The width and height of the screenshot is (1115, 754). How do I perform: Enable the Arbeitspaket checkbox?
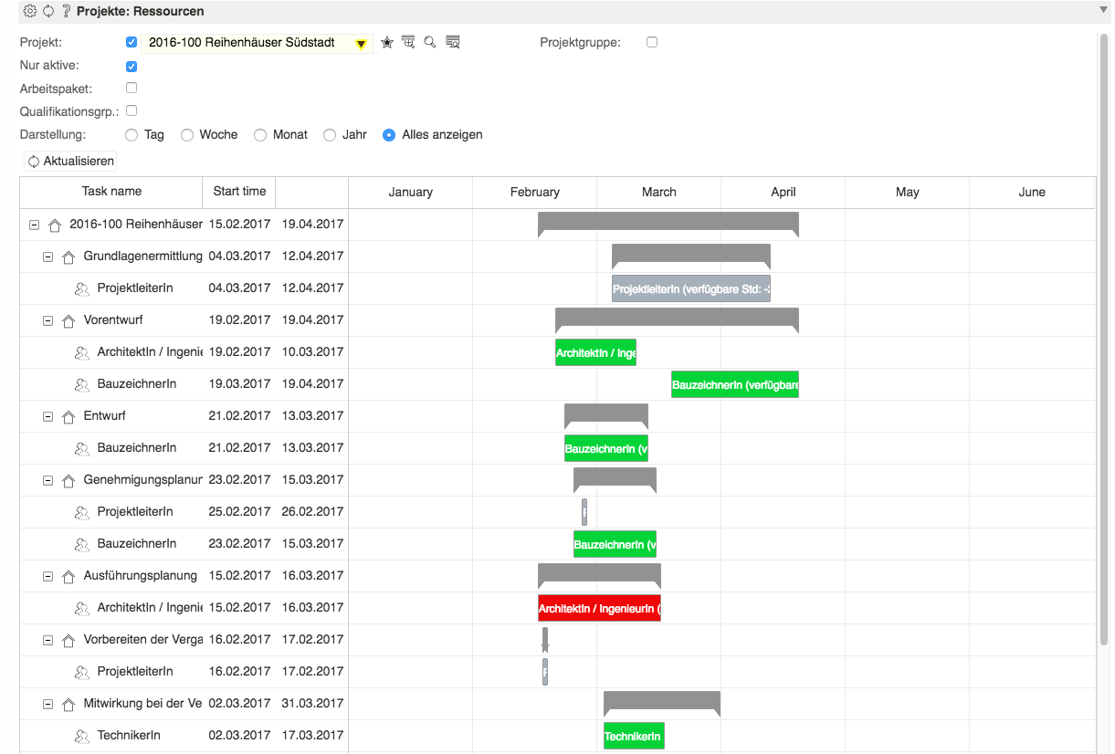tap(131, 89)
